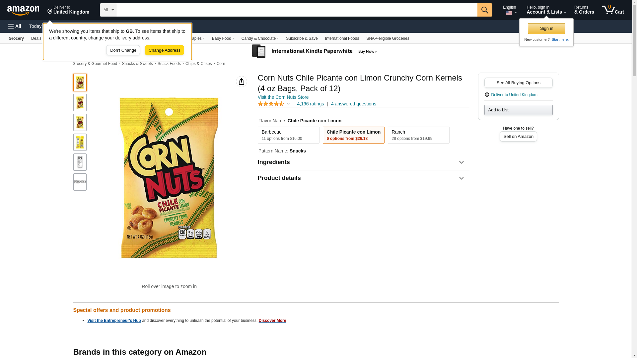Open the cart icon
637x358 pixels.
(x=613, y=10)
